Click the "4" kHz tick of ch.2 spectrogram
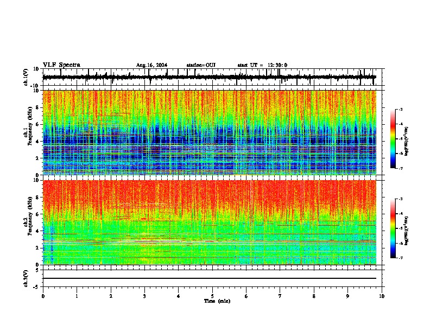430x332 pixels. [37, 231]
